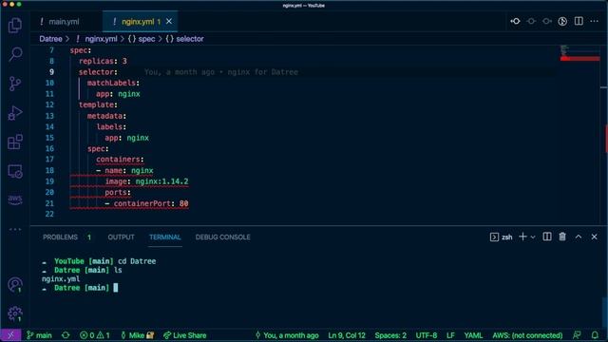Split the editor to the right

(x=579, y=21)
